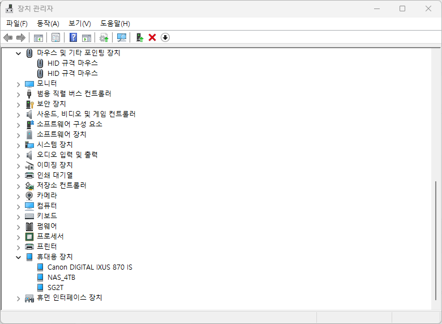
Task: Click the Back arrow in toolbar
Action: click(8, 37)
